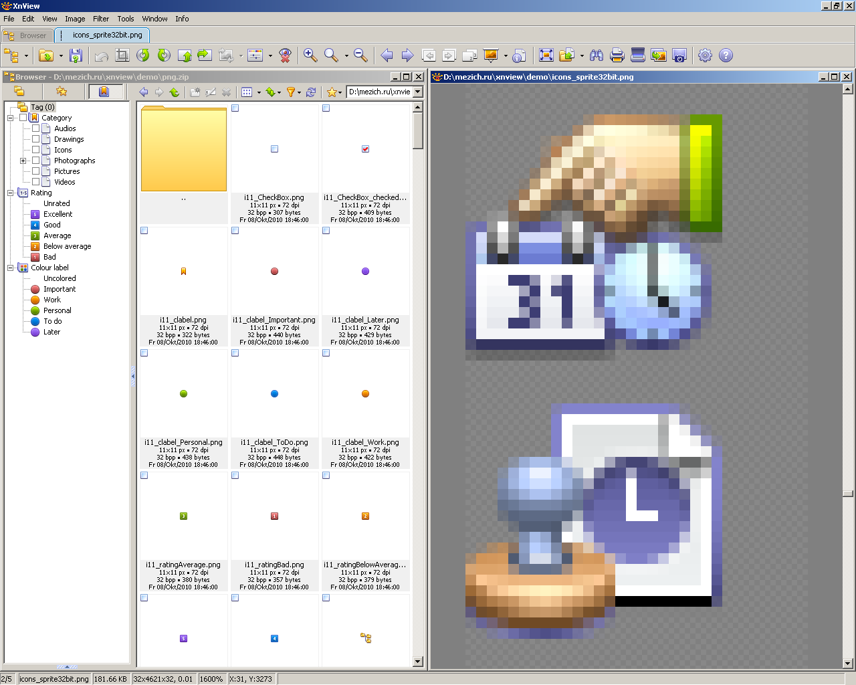This screenshot has width=856, height=685.
Task: Refresh the Browser file list
Action: [311, 92]
